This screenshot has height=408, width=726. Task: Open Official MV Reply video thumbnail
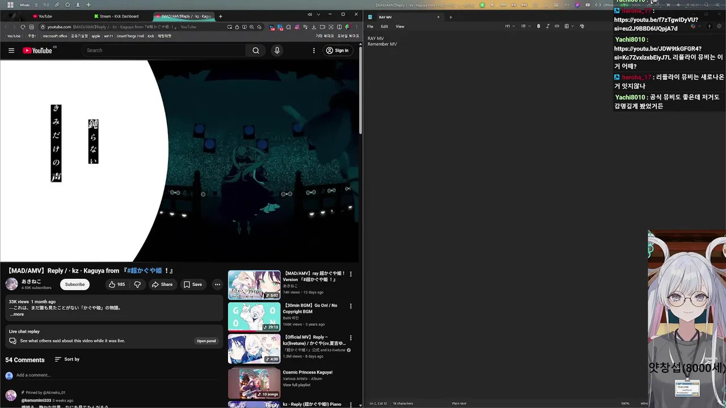tap(254, 348)
